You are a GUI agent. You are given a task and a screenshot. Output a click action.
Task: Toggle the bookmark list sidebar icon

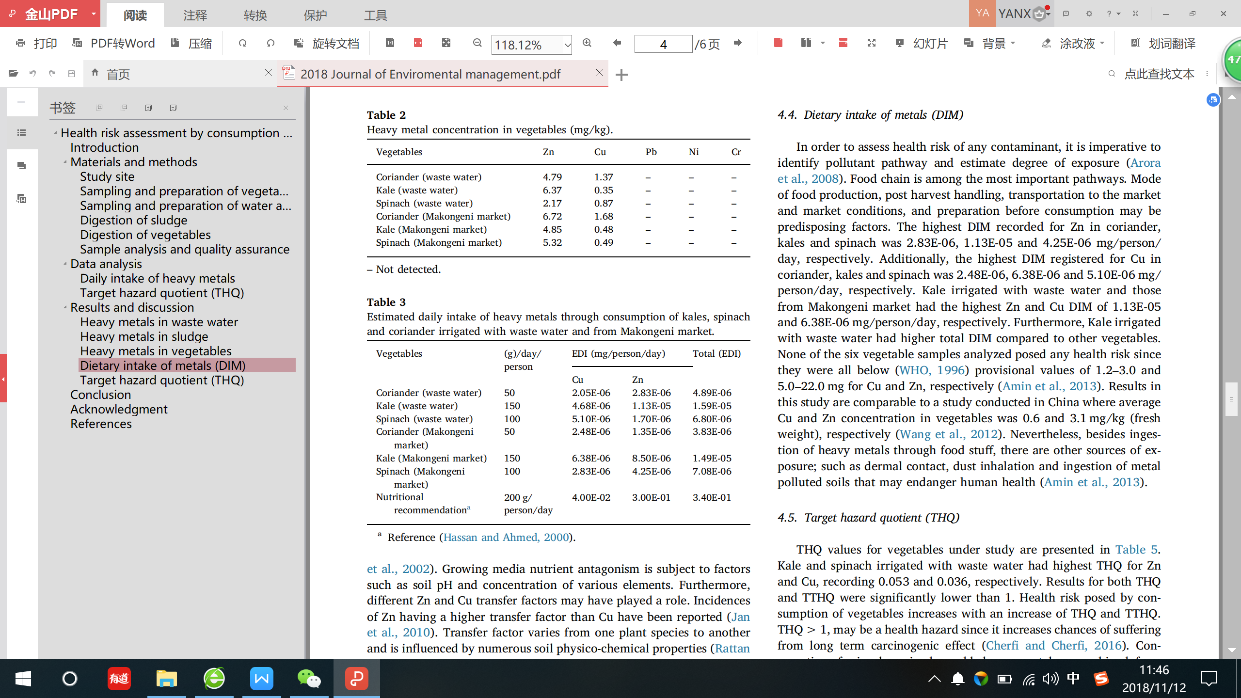click(21, 133)
